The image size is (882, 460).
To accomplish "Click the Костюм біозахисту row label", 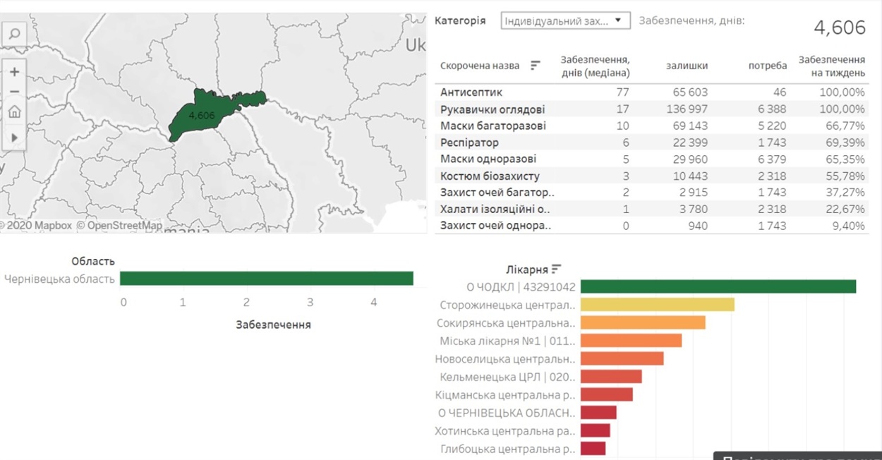I will coord(490,176).
